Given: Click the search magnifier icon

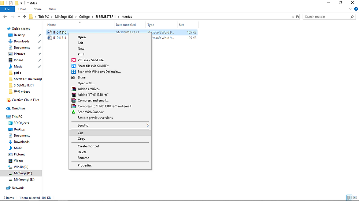Looking at the screenshot, I should point(352,17).
